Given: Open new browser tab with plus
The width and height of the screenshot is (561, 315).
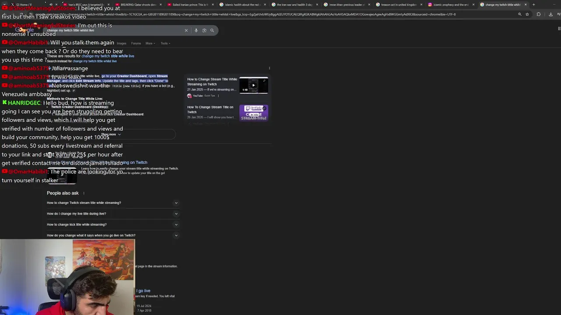Looking at the screenshot, I should 533,5.
